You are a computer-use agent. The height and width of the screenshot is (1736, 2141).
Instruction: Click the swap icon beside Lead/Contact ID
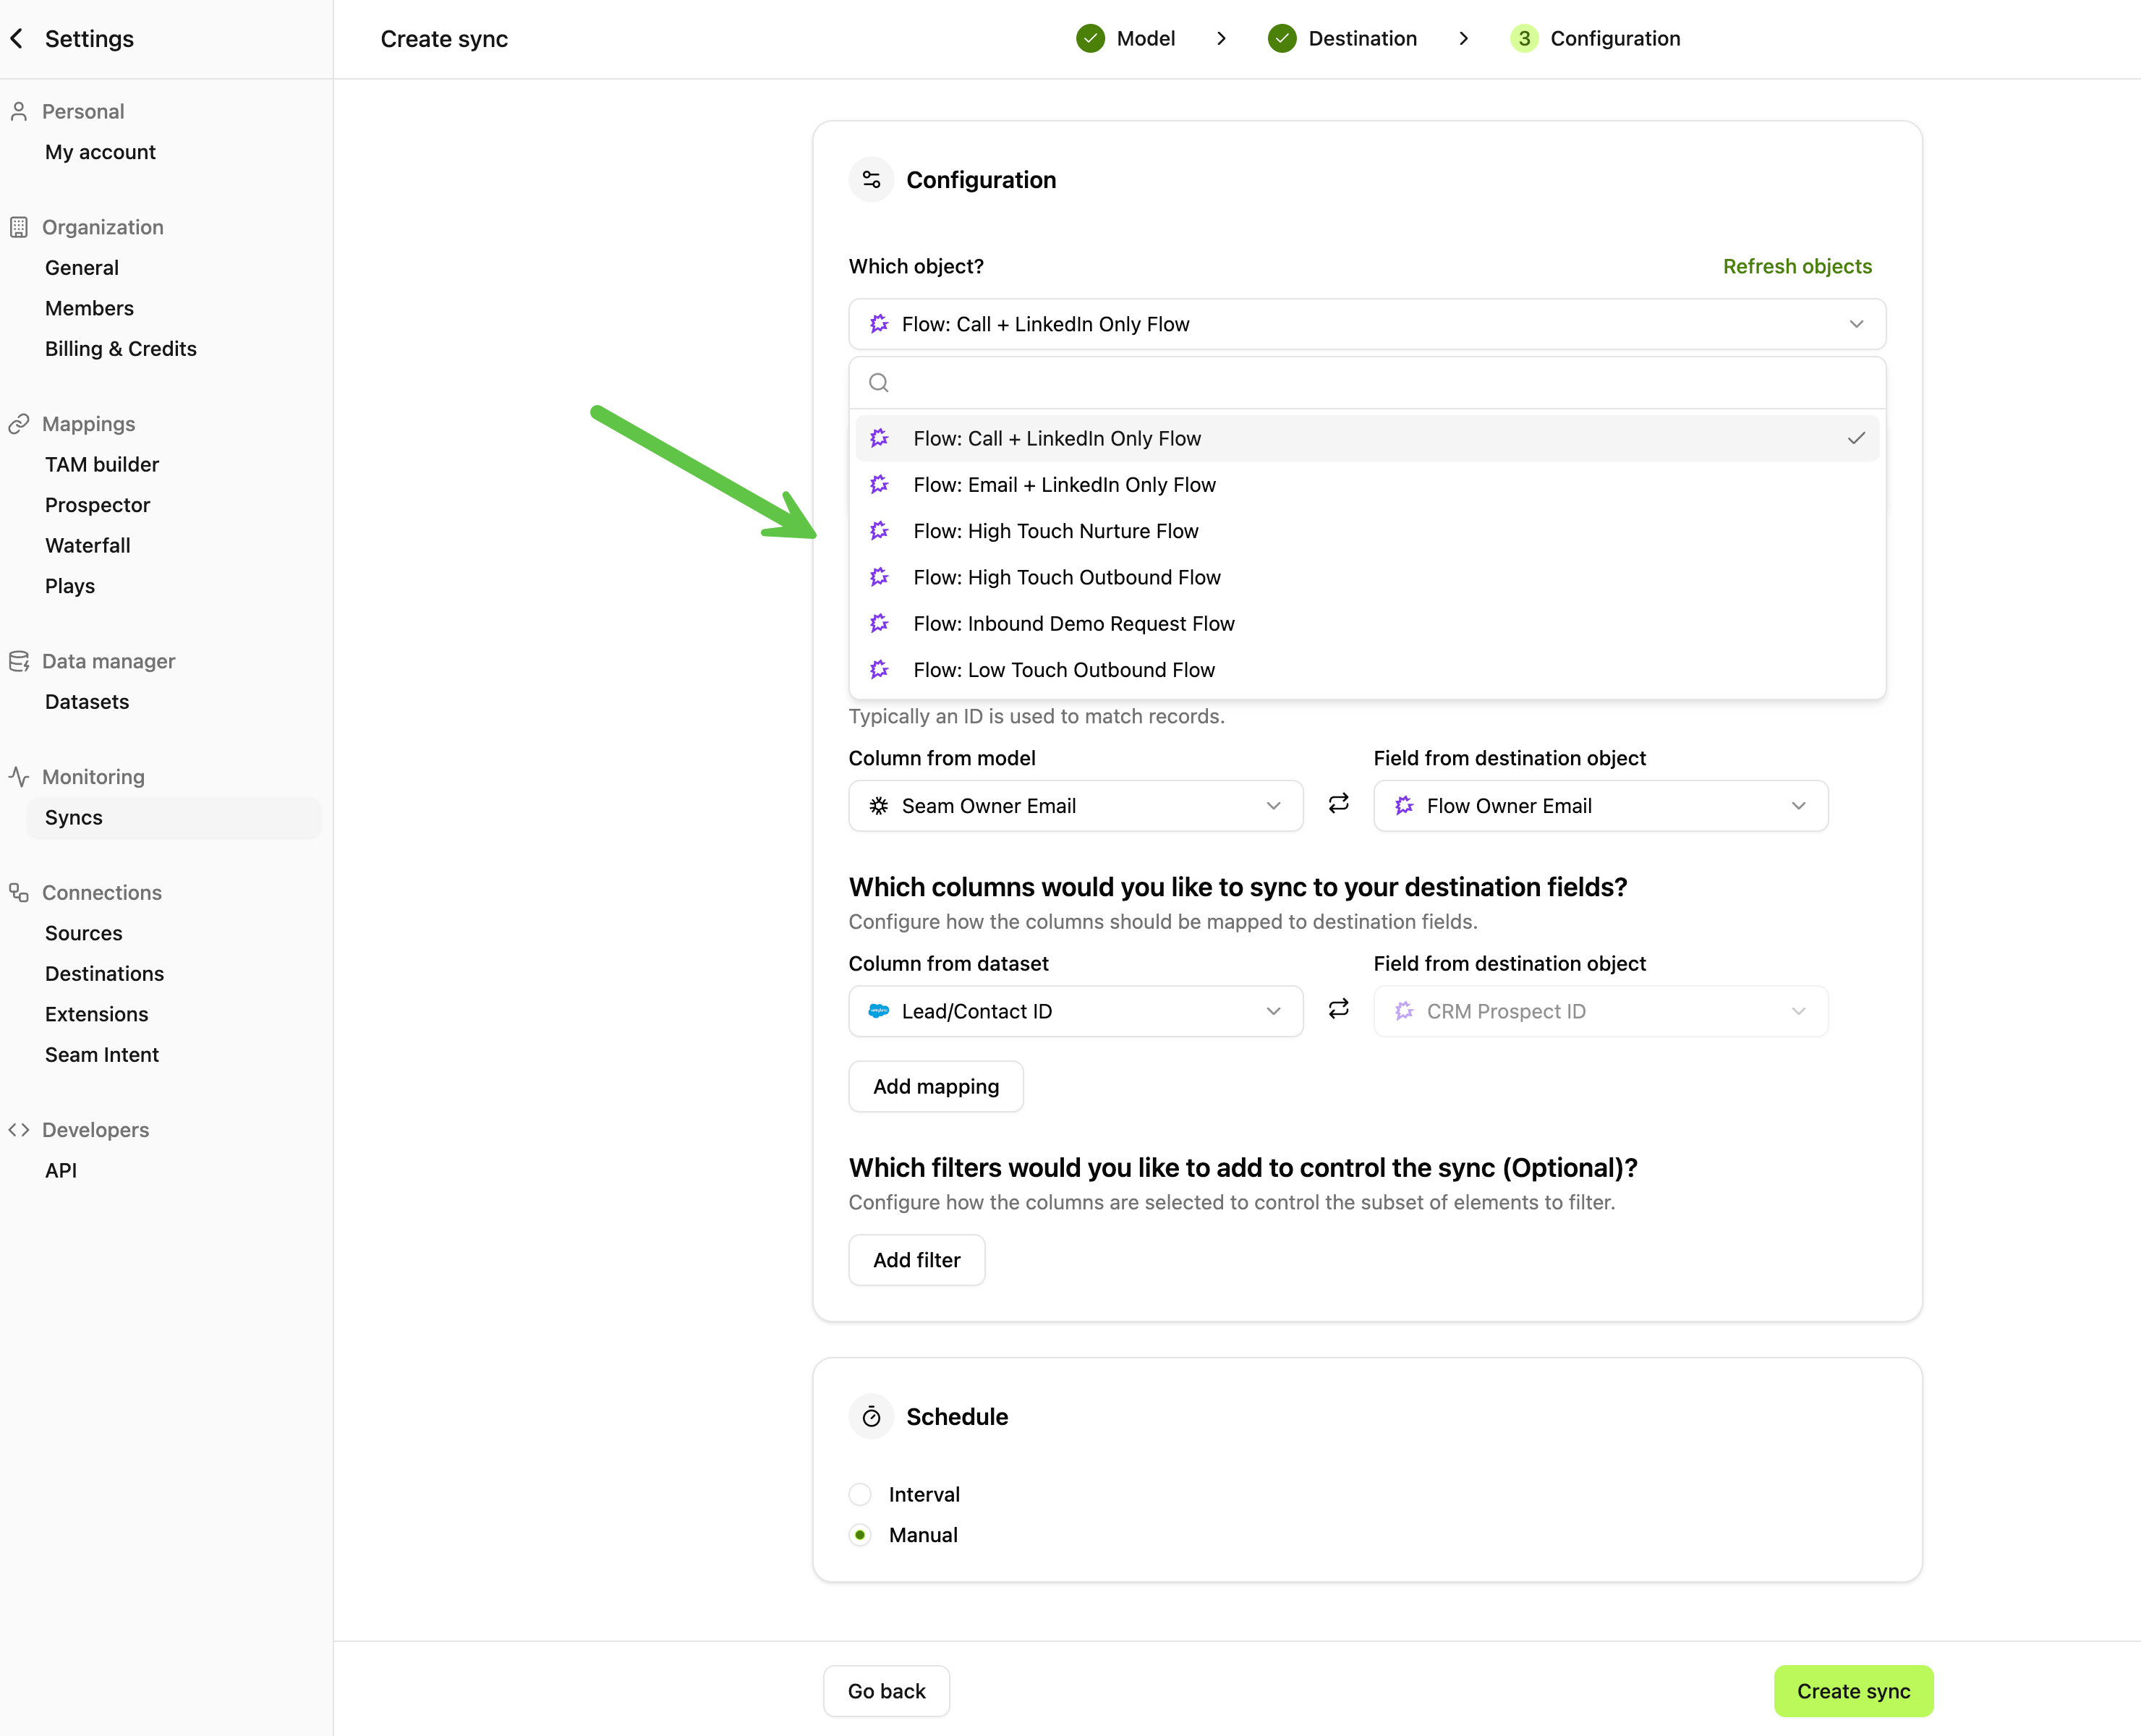[1338, 1009]
